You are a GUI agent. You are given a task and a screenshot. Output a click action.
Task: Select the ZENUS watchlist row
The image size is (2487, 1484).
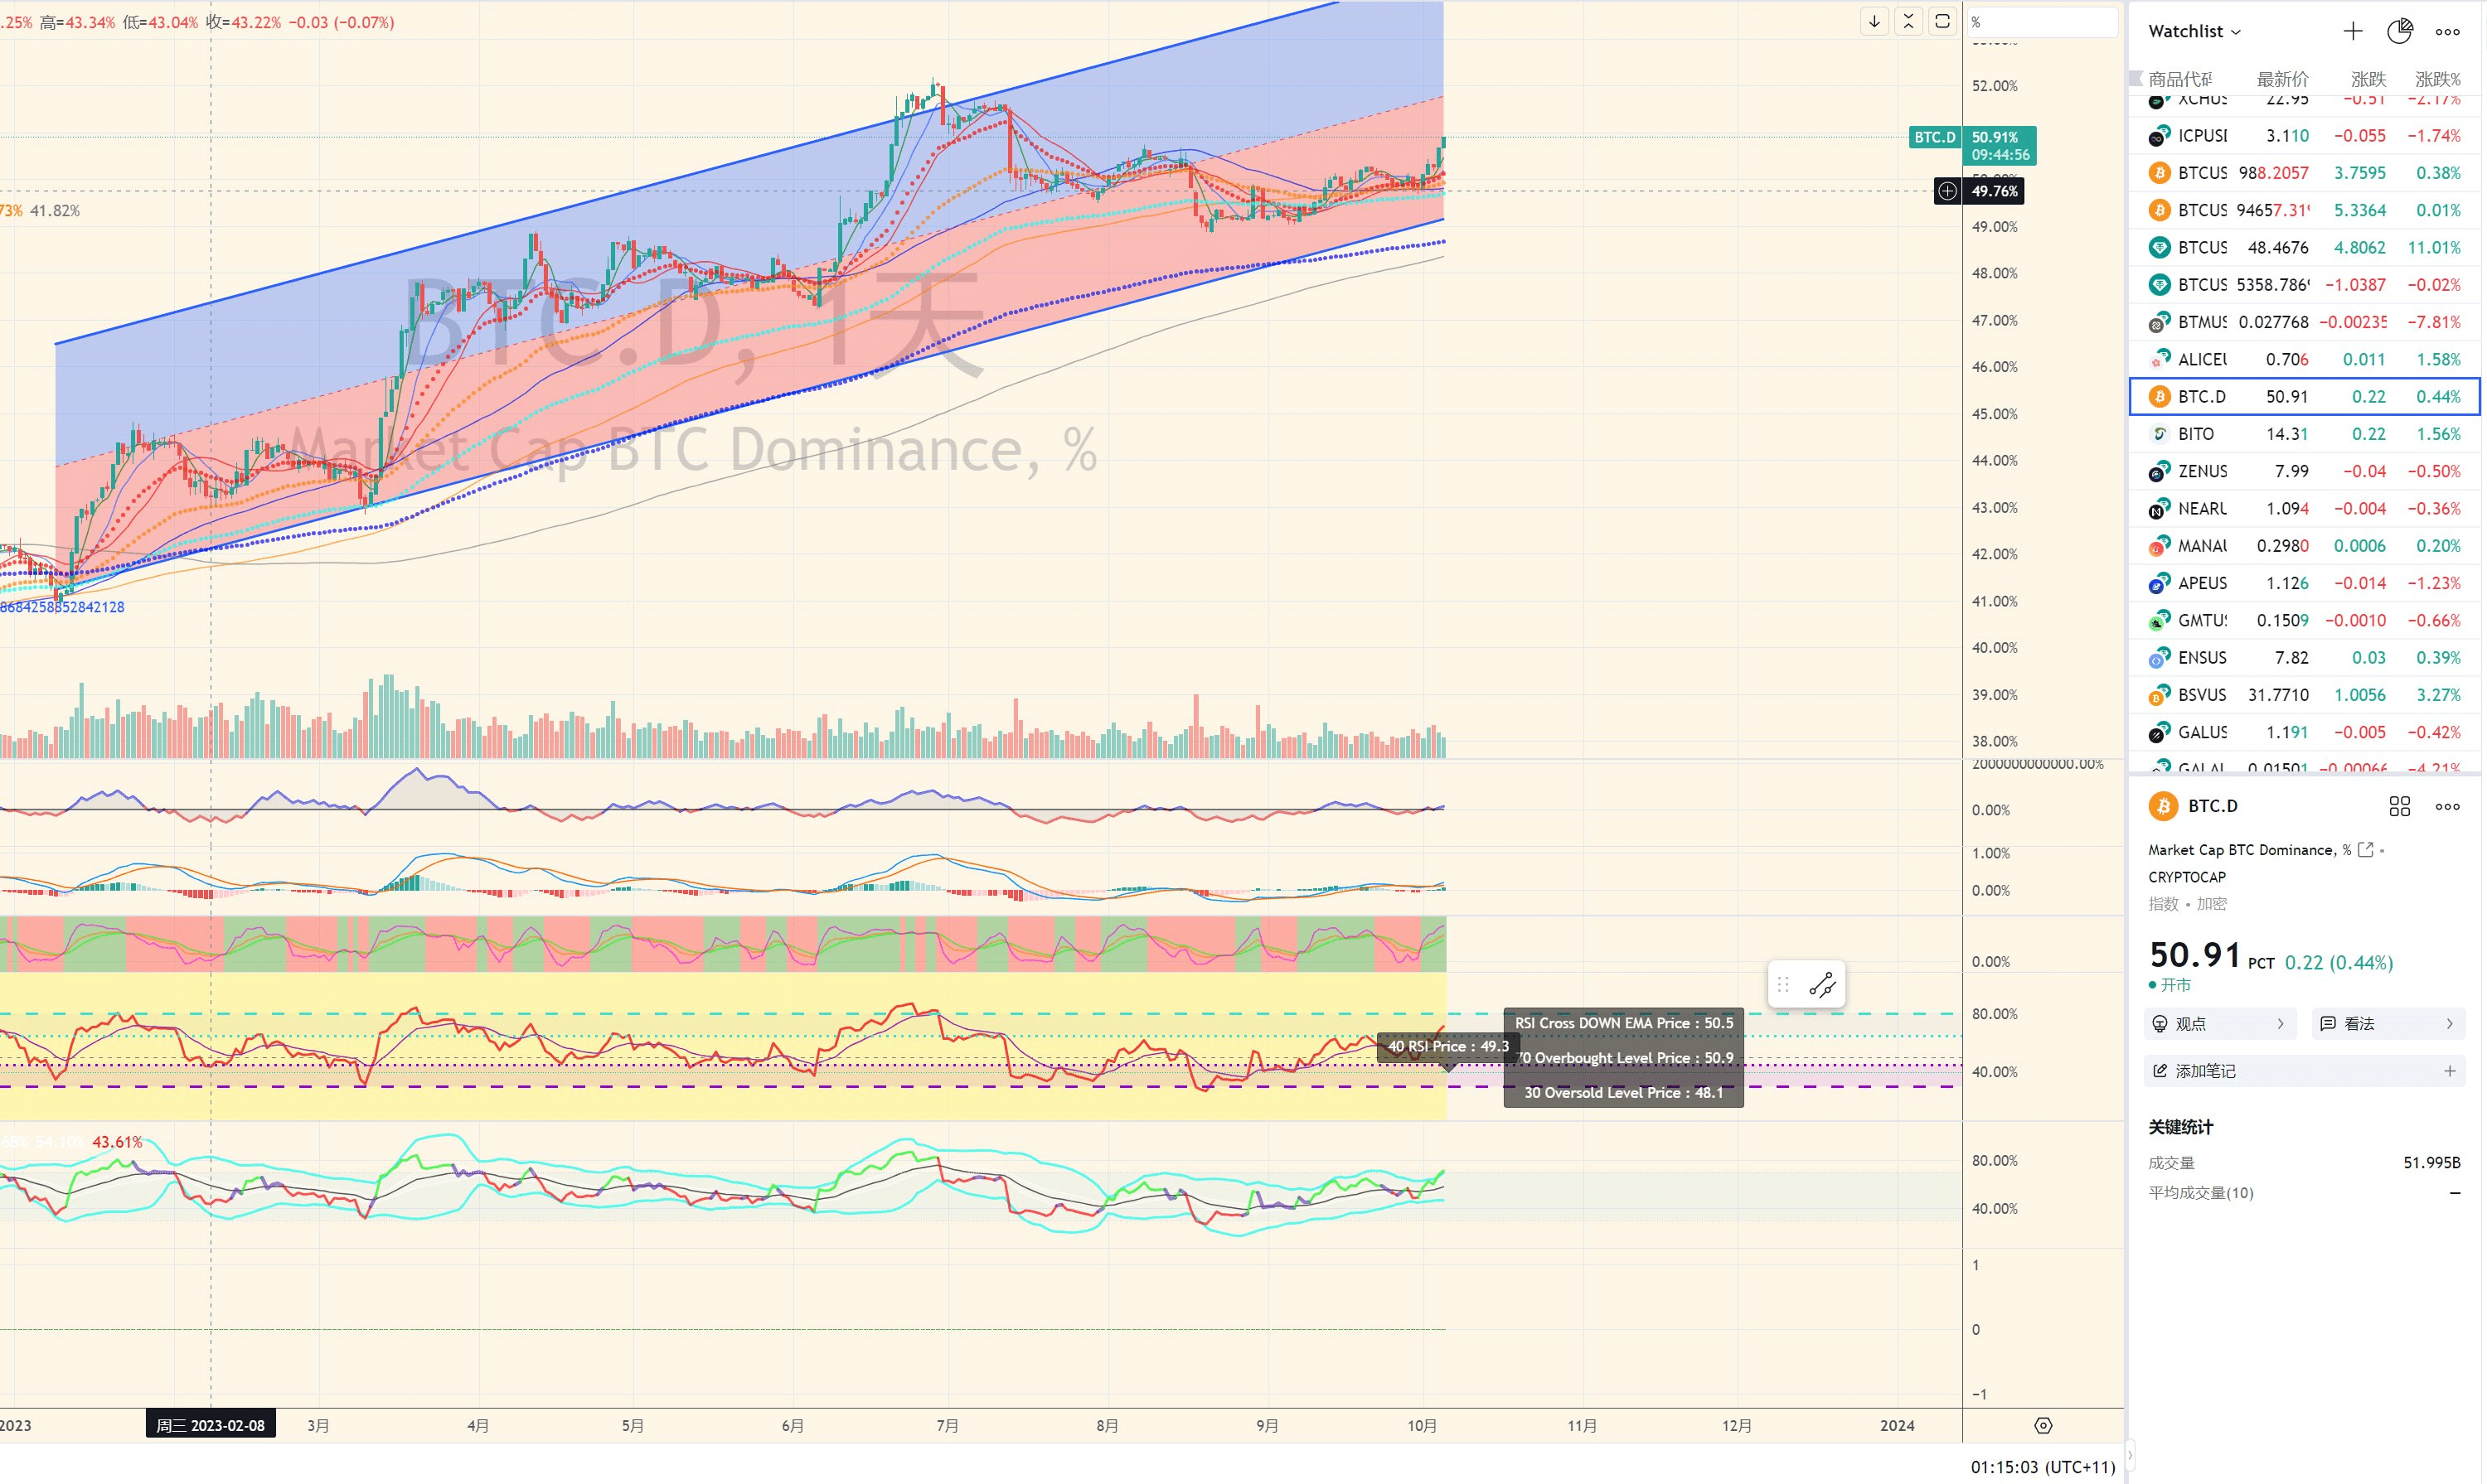(x=2305, y=471)
